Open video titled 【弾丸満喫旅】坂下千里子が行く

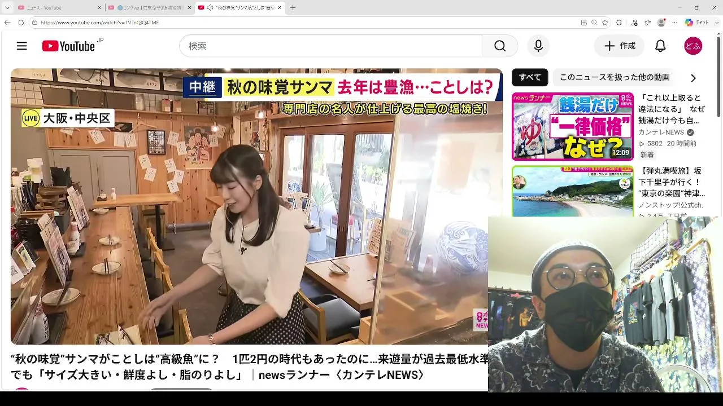click(672, 182)
